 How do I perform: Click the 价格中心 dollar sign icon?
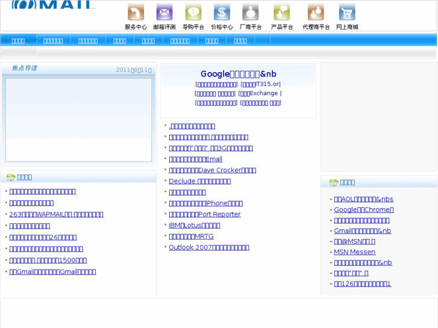coord(222,12)
